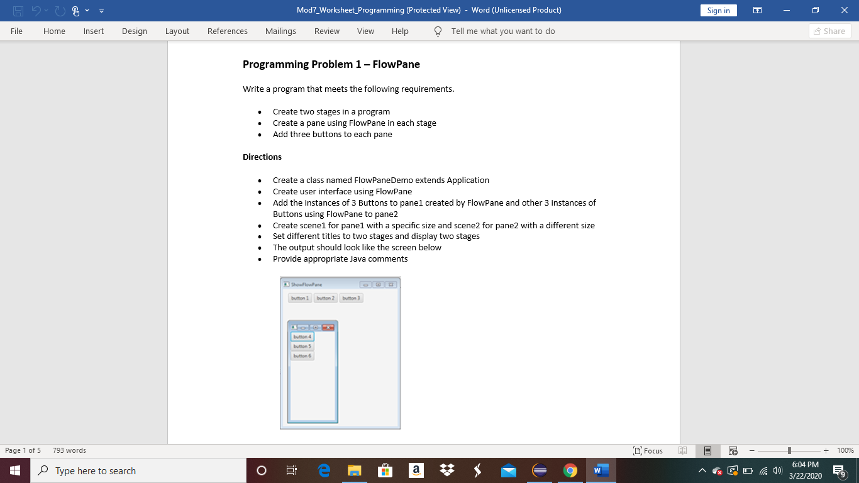Click the Tell me what you want to do box
Image resolution: width=859 pixels, height=483 pixels.
point(503,31)
